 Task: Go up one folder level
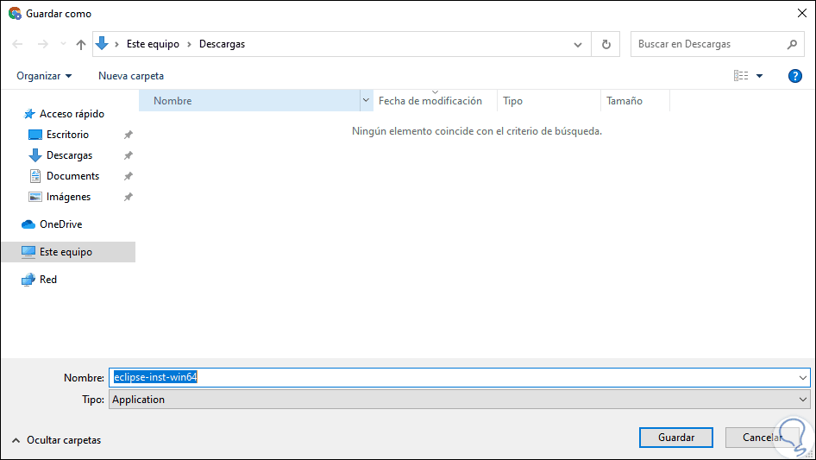[81, 44]
